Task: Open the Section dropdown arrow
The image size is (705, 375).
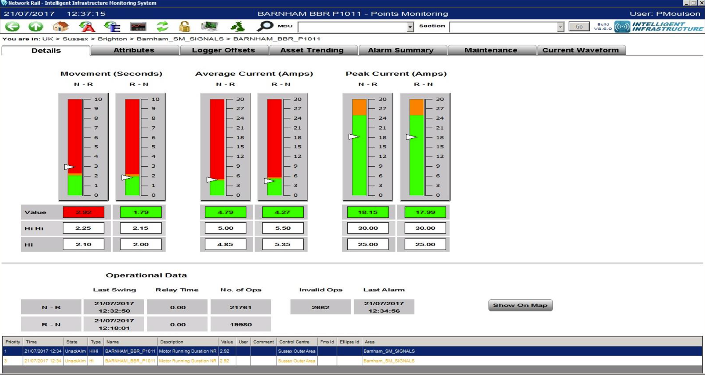Action: tap(560, 27)
